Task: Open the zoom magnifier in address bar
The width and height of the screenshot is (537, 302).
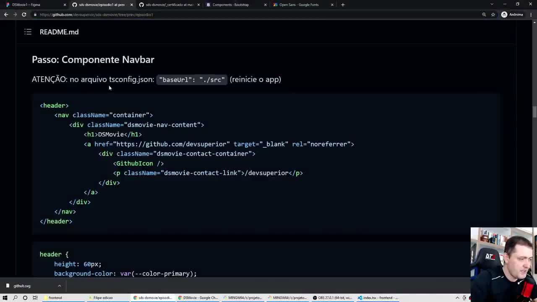Action: point(484,15)
